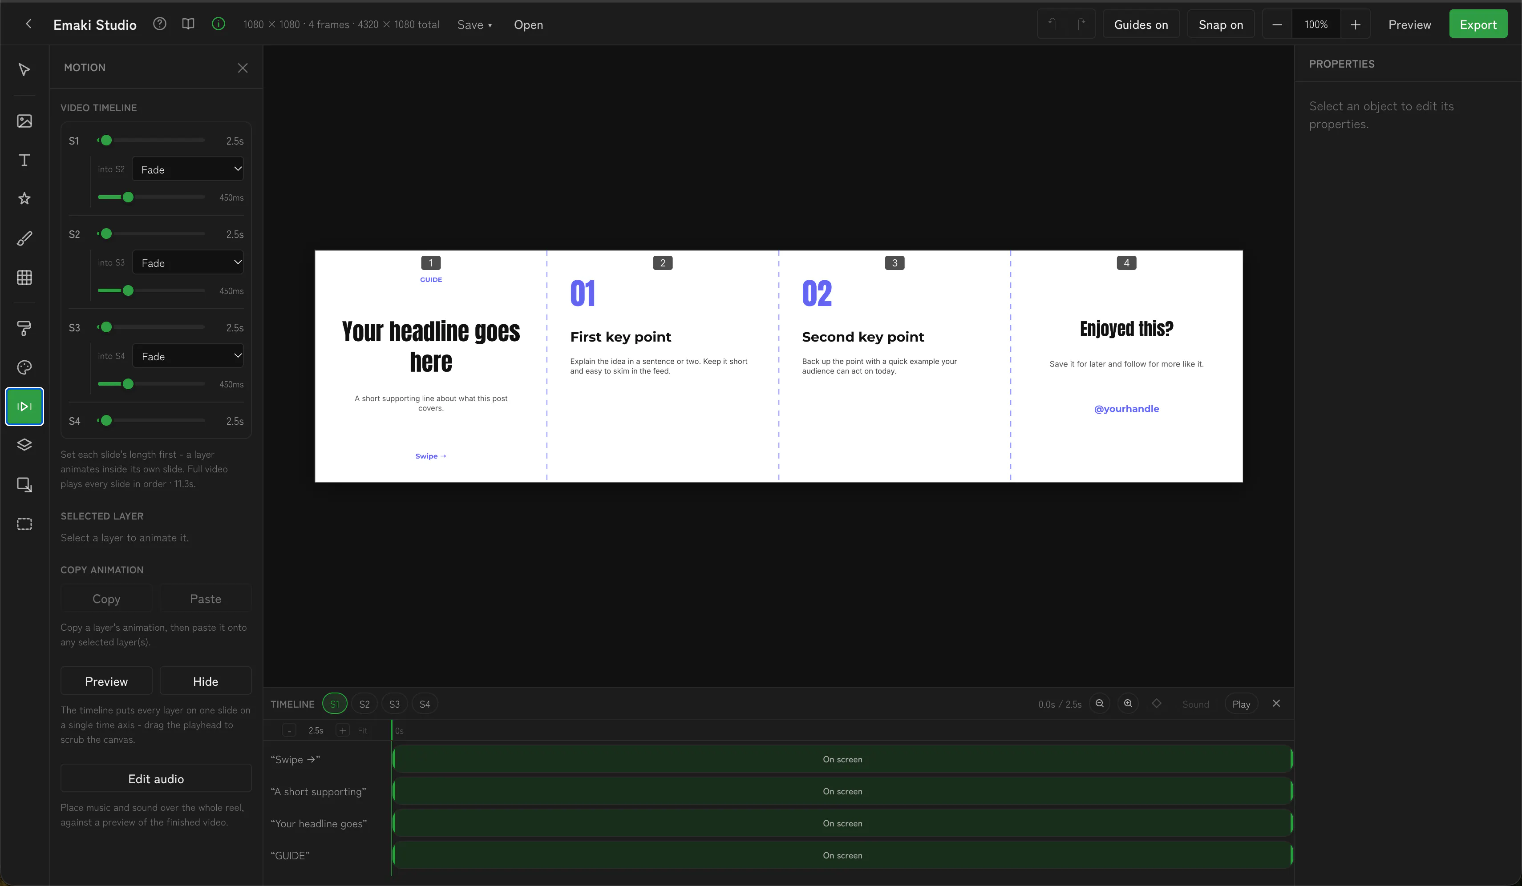
Task: Click Fit in the timeline ruler
Action: point(362,731)
